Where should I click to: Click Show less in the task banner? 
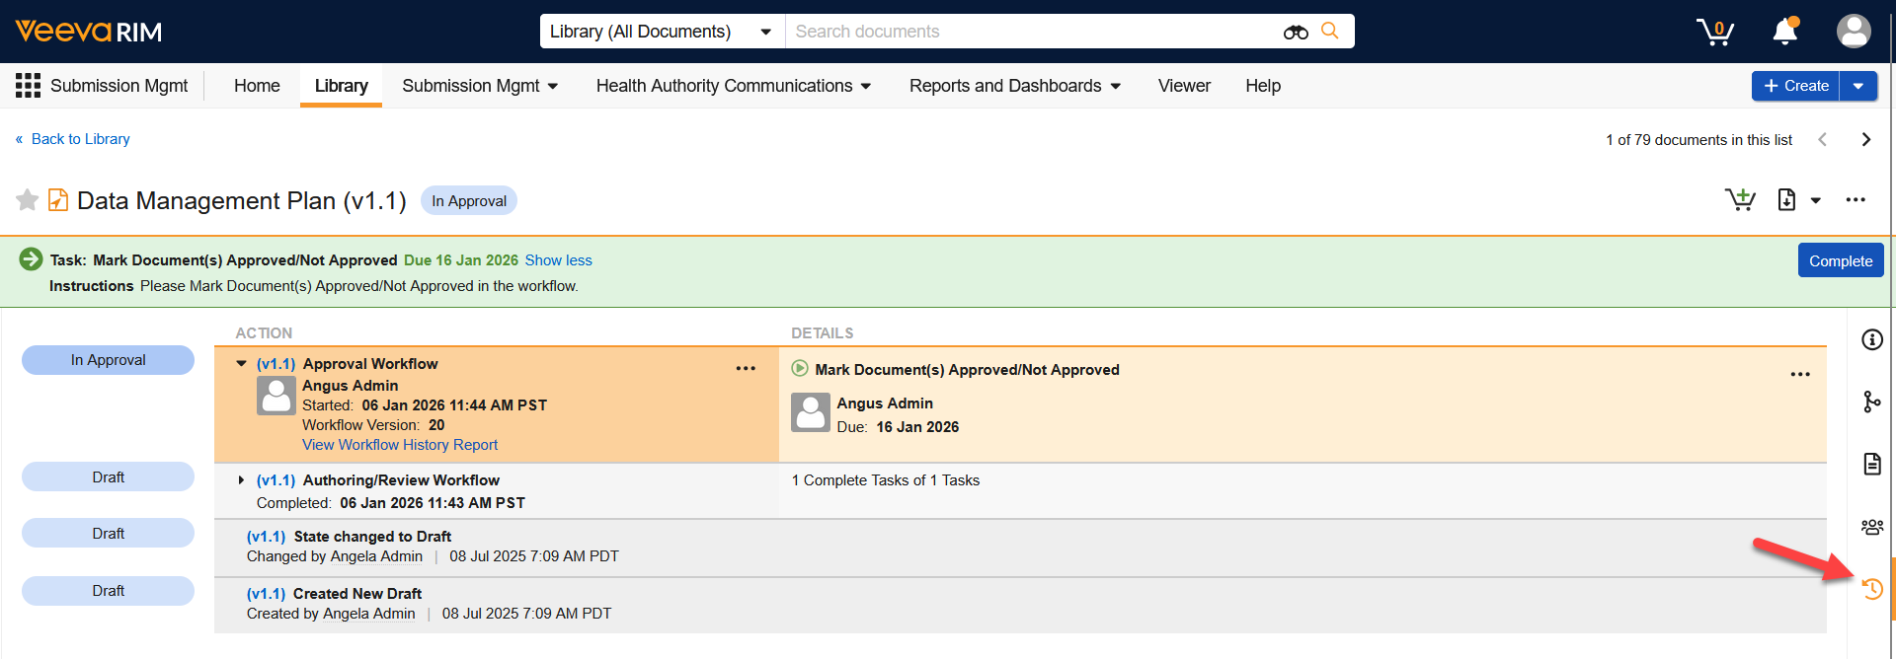[558, 260]
